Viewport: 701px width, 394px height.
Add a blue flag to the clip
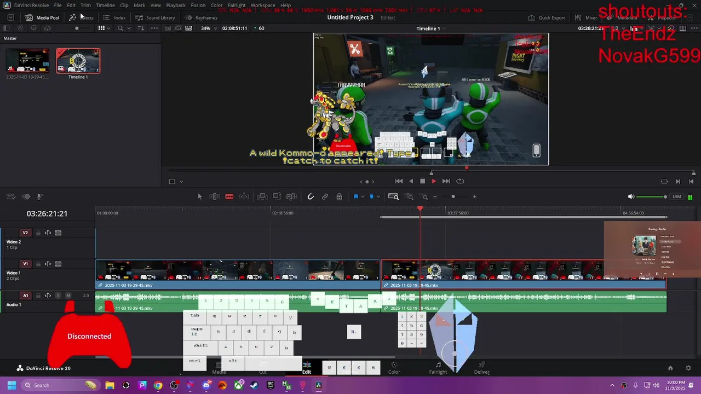(x=356, y=196)
